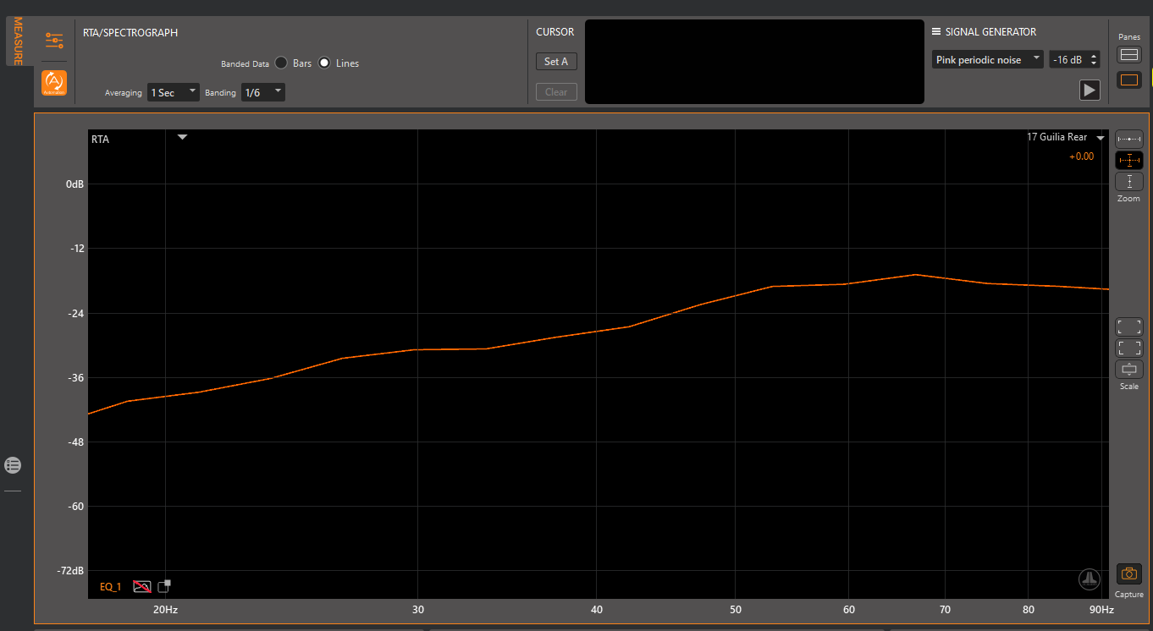Viewport: 1153px width, 631px height.
Task: Select the vertical zoom tool
Action: click(x=1128, y=181)
